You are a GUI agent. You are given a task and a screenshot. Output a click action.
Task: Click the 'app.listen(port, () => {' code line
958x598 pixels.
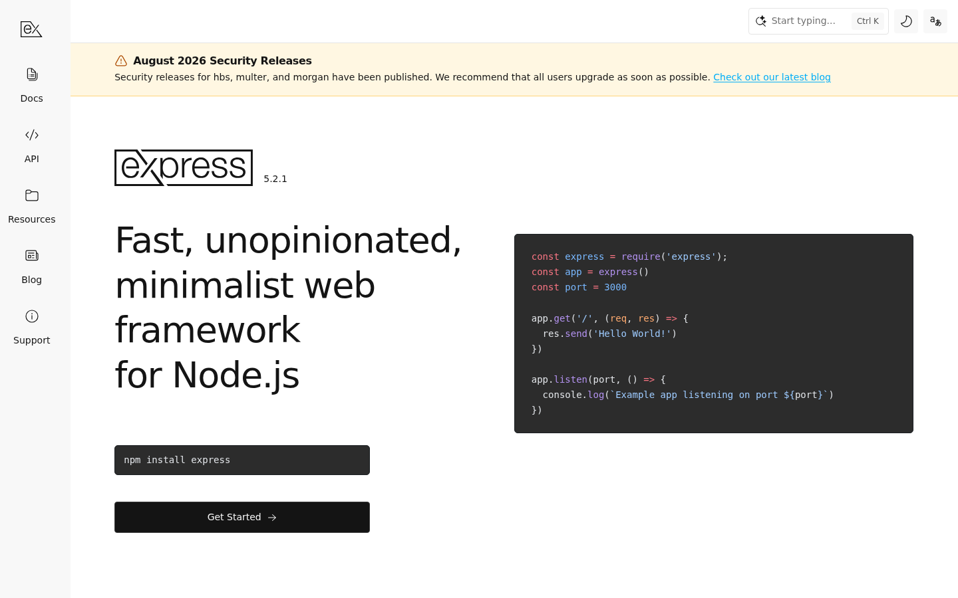pyautogui.click(x=599, y=379)
